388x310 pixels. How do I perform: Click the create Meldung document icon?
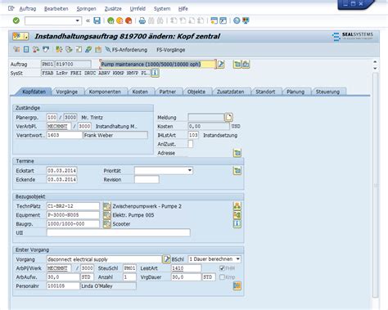coord(228,117)
